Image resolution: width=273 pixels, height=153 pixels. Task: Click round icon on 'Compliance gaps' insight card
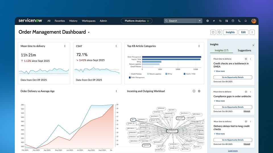(246, 92)
